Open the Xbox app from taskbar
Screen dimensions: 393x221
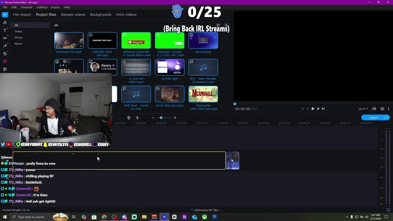[204, 217]
